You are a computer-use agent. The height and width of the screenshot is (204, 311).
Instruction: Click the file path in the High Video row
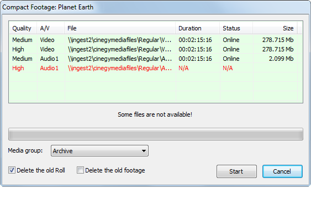tap(120, 49)
